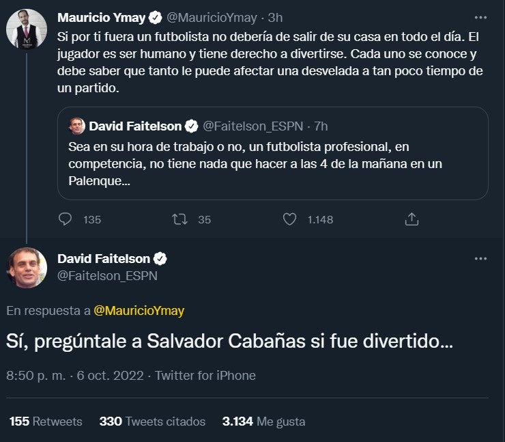Click David Faitelson's small avatar in quoted tweet
The height and width of the screenshot is (442, 505).
76,126
